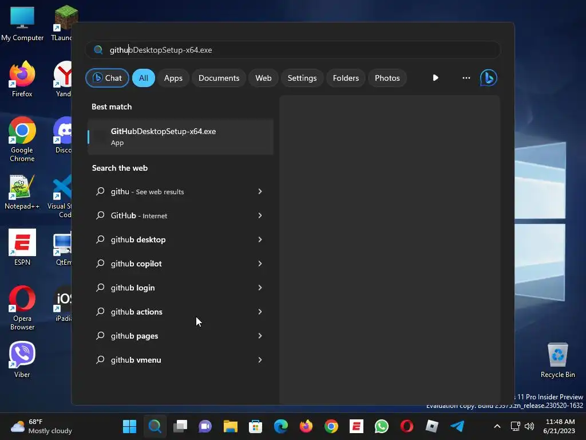This screenshot has width=586, height=440.
Task: Show hidden system tray icons
Action: coord(497,426)
